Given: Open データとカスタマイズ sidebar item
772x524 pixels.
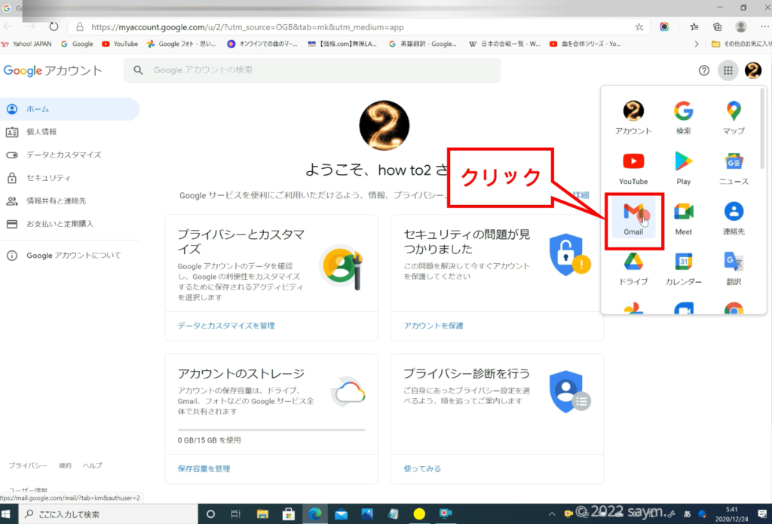Looking at the screenshot, I should click(63, 155).
